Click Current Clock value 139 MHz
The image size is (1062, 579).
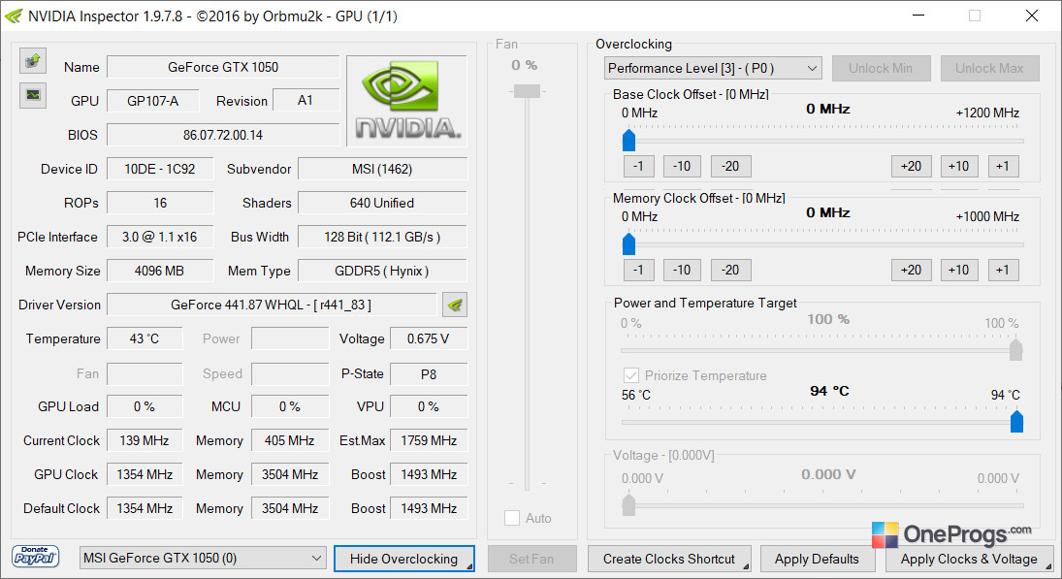coord(145,440)
